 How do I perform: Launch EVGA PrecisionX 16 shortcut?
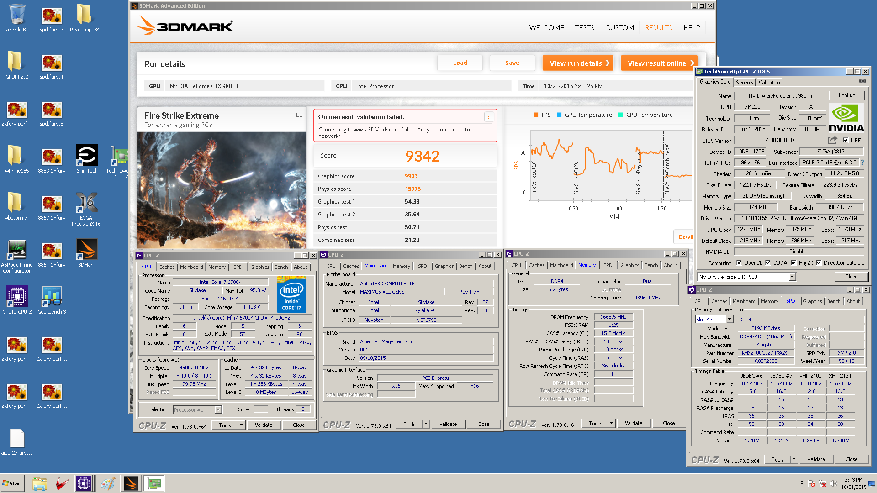(x=86, y=209)
